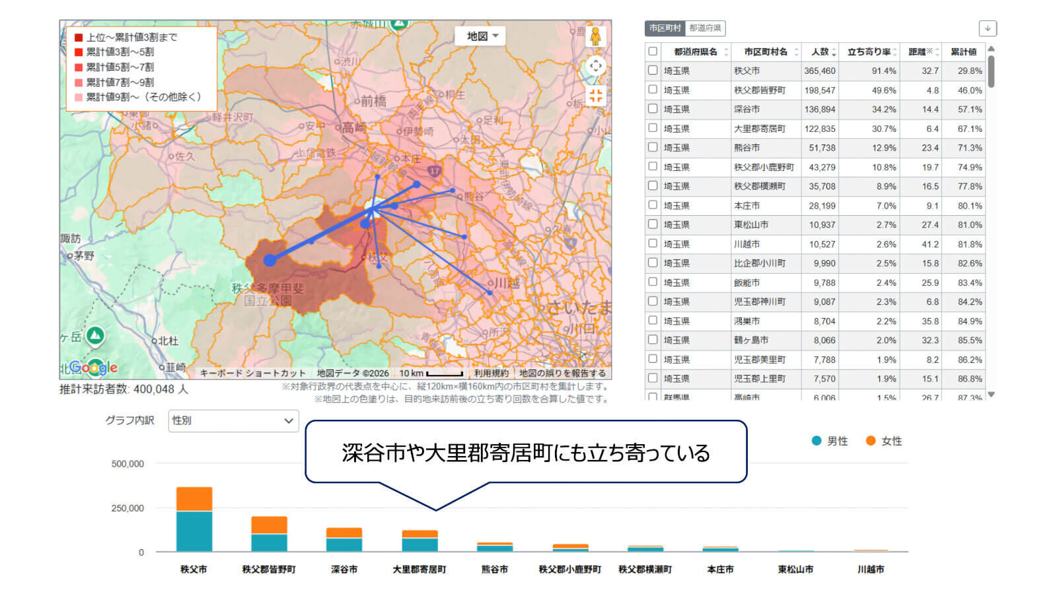The width and height of the screenshot is (1057, 594).
Task: Click the table download arrow button
Action: click(987, 28)
